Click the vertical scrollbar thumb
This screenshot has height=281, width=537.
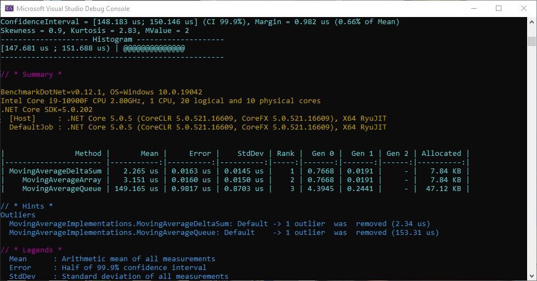(x=532, y=41)
